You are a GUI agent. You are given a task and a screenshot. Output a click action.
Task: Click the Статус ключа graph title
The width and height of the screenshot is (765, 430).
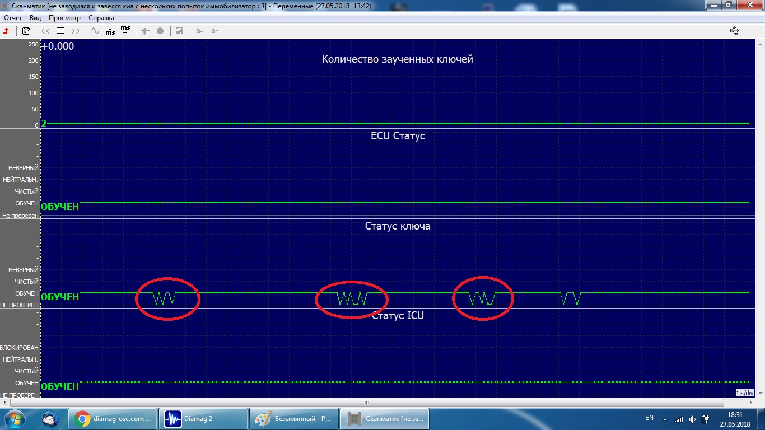pyautogui.click(x=398, y=226)
